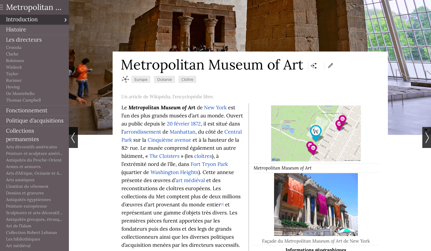Follow the italic The Cloisters link
431x251 pixels.
[x=164, y=156]
